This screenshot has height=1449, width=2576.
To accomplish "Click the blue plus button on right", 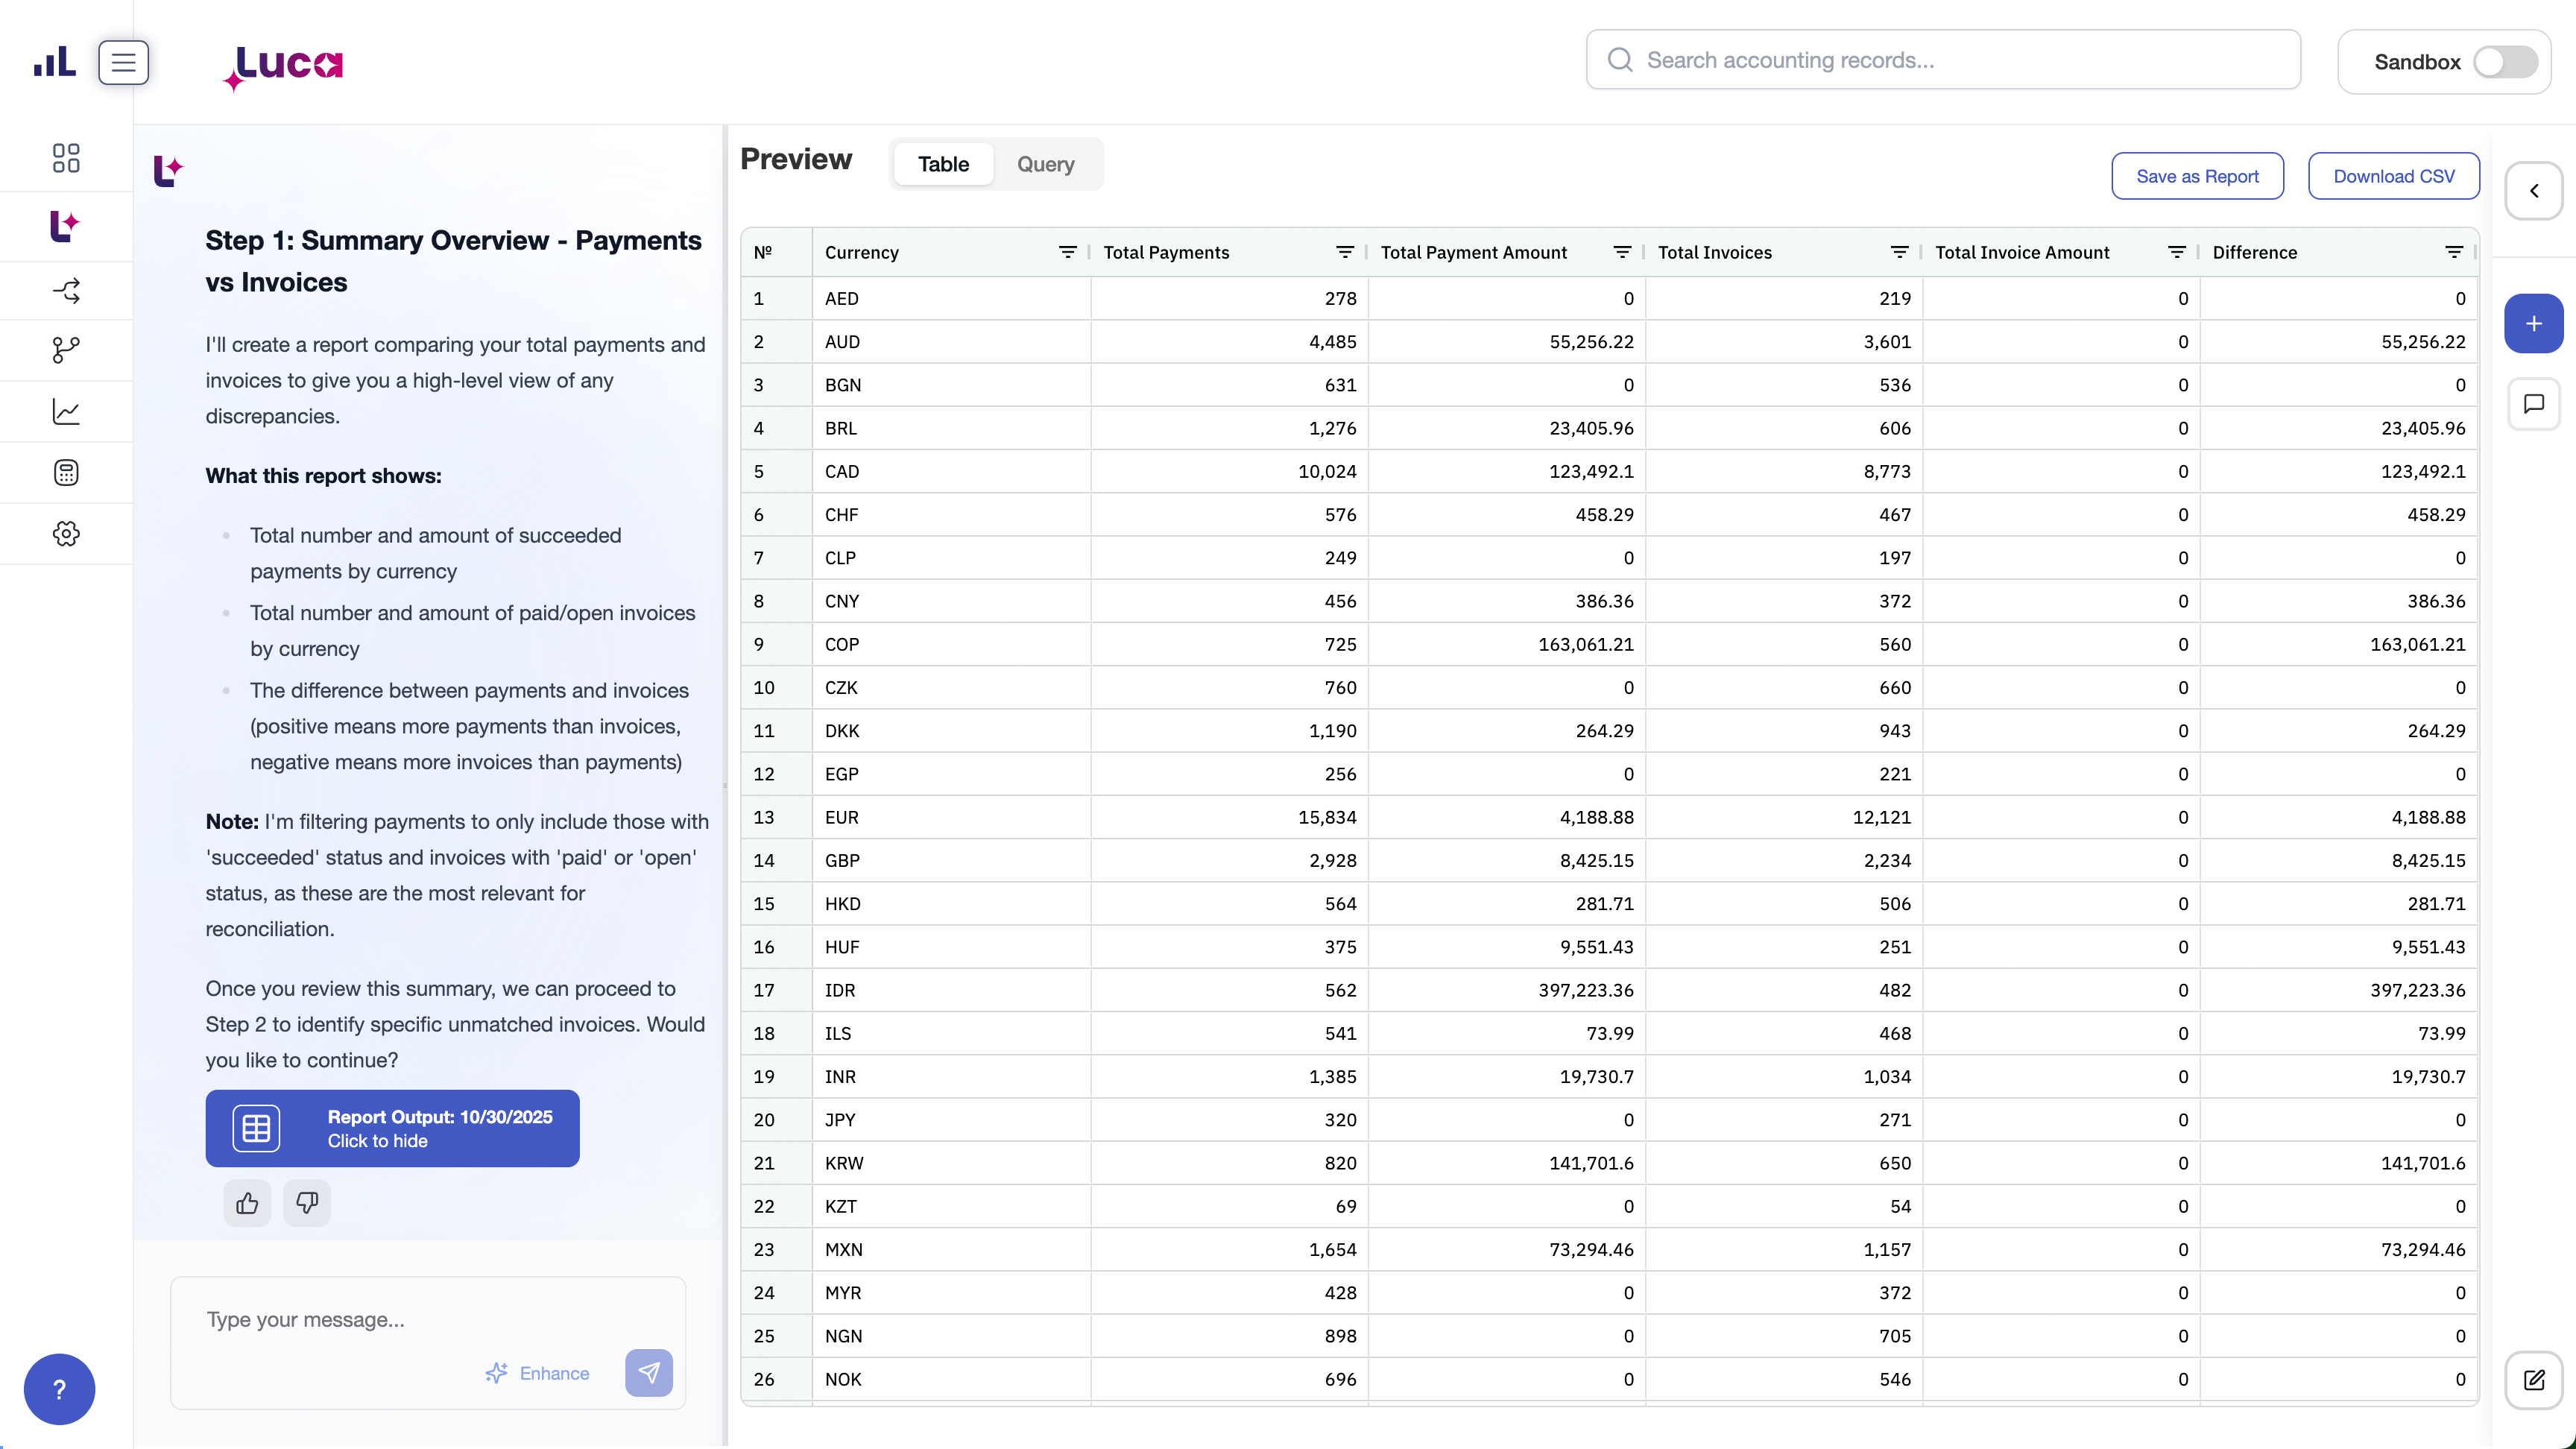I will 2533,324.
